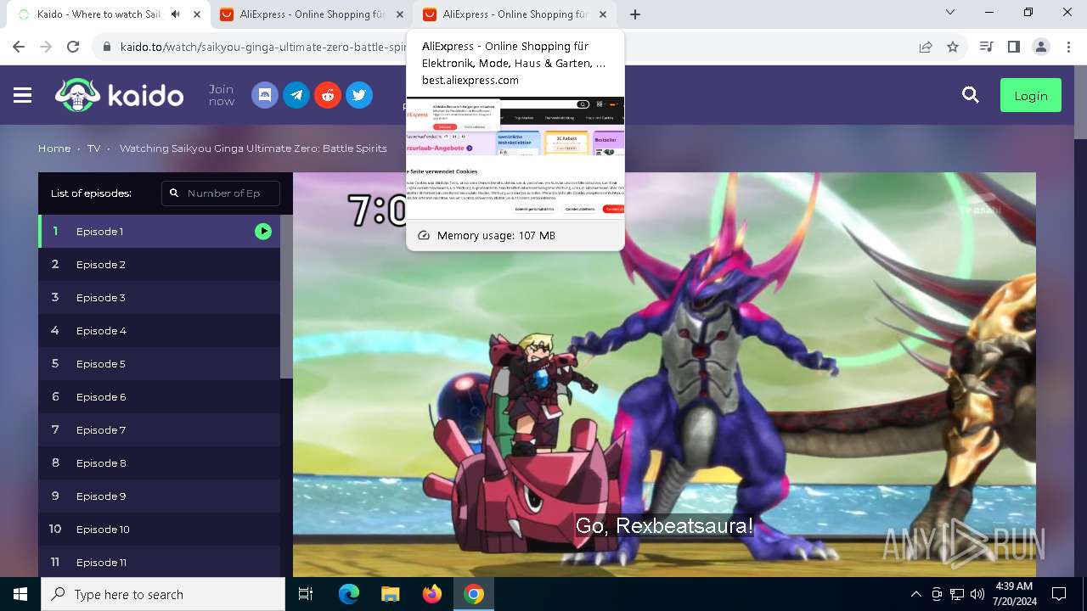Open the Reddit social icon
Image resolution: width=1087 pixels, height=611 pixels.
(328, 95)
